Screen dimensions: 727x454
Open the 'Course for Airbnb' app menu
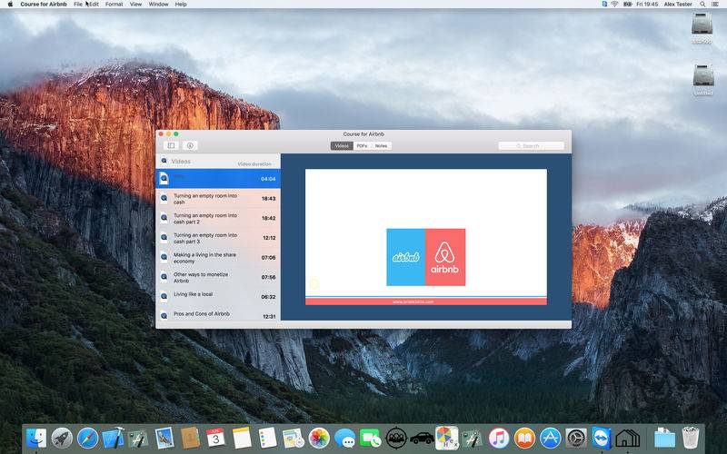coord(44,5)
